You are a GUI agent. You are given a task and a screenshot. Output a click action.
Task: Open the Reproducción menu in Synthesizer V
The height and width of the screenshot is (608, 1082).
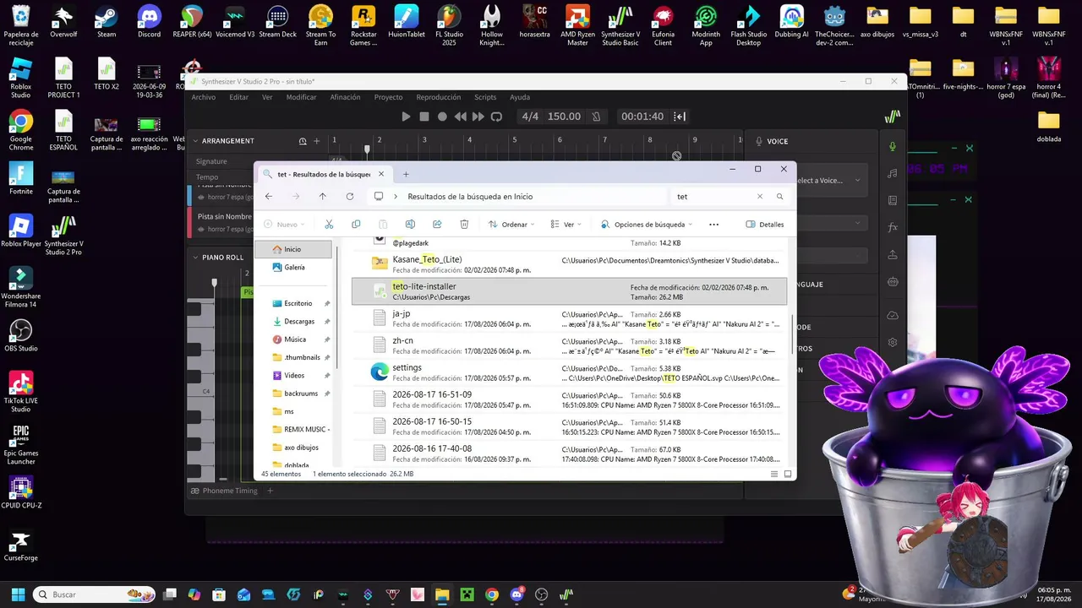coord(439,97)
